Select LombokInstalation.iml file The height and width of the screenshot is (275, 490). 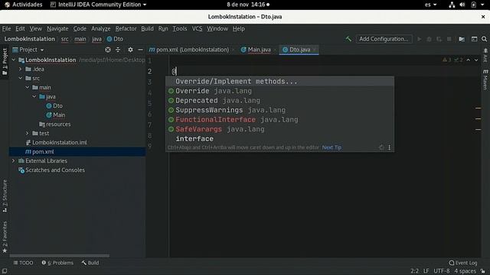(x=56, y=143)
